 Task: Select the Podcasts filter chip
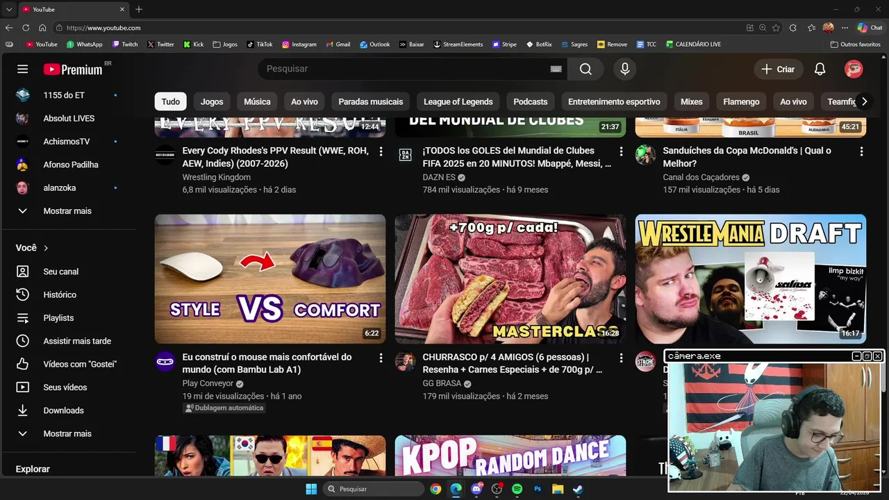click(x=531, y=101)
